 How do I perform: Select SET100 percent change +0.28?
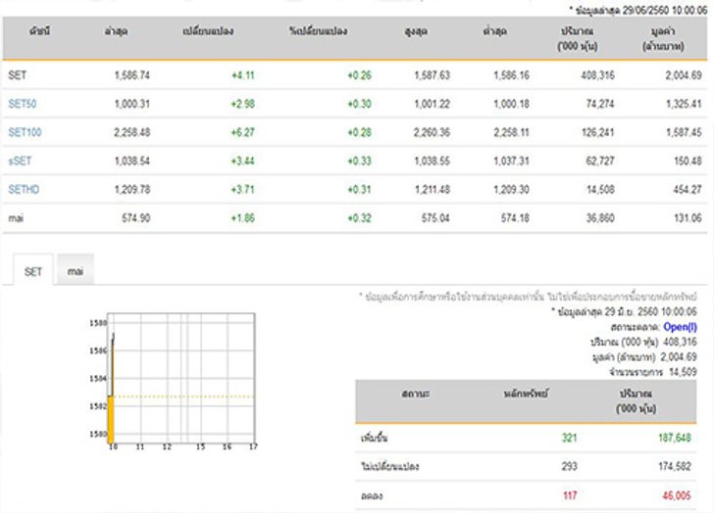(x=359, y=132)
